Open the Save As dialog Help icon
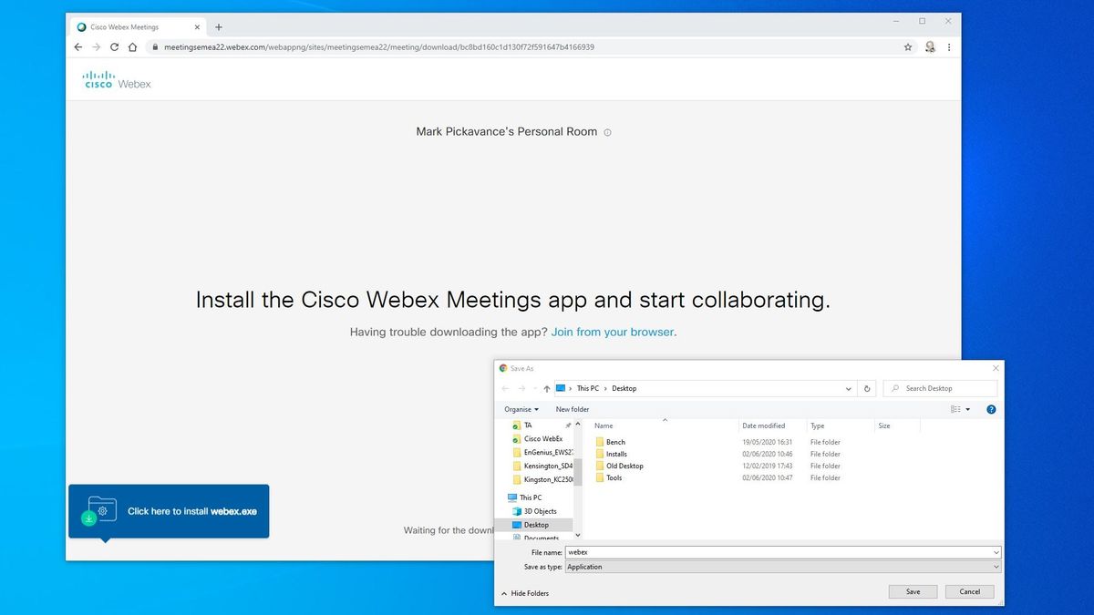Viewport: 1094px width, 615px height. [991, 409]
